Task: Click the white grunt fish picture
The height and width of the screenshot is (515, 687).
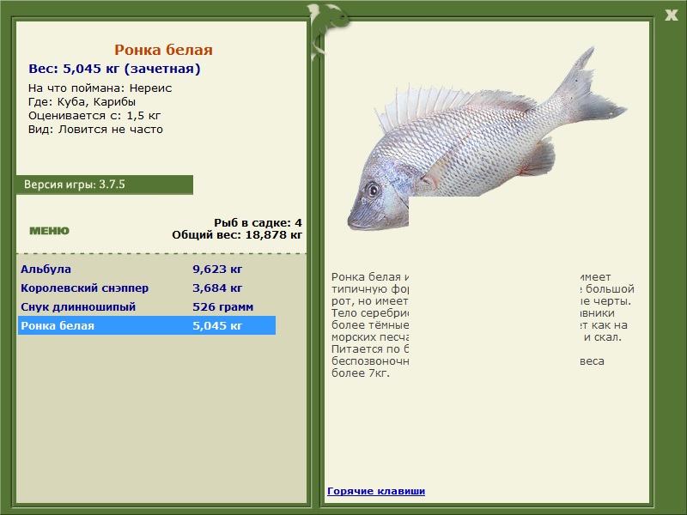Action: [487, 138]
